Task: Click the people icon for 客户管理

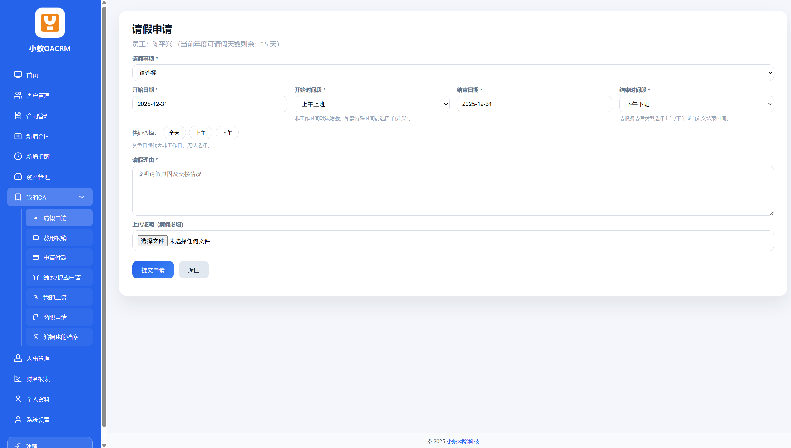Action: pos(18,95)
